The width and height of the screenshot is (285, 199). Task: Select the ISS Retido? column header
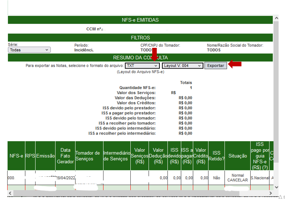217,156
